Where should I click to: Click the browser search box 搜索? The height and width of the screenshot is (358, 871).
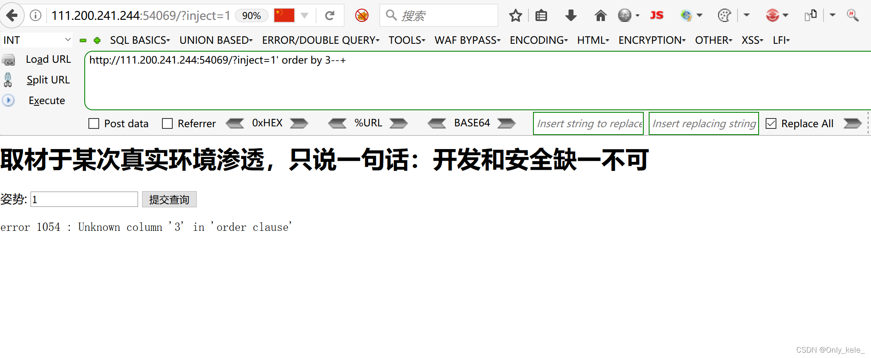click(x=439, y=16)
